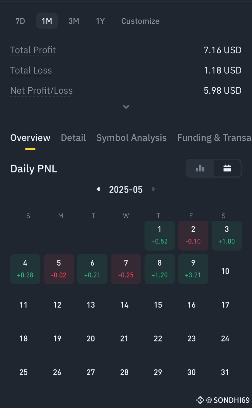Screen dimensions: 252x408
Task: Show the Total Loss definition
Action: [31, 70]
